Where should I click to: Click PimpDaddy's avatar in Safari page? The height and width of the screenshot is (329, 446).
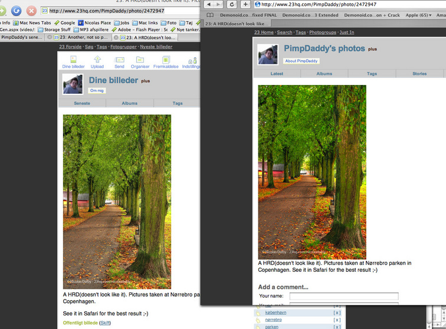tap(268, 54)
